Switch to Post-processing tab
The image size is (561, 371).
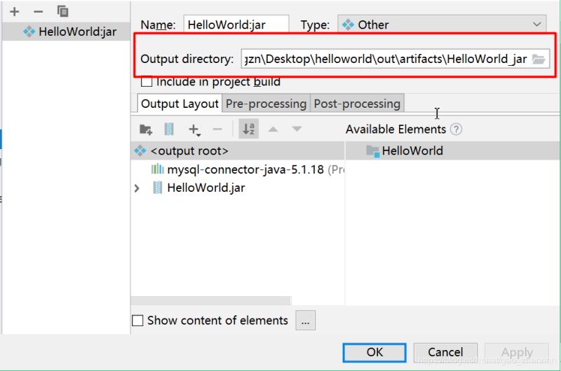pyautogui.click(x=357, y=104)
